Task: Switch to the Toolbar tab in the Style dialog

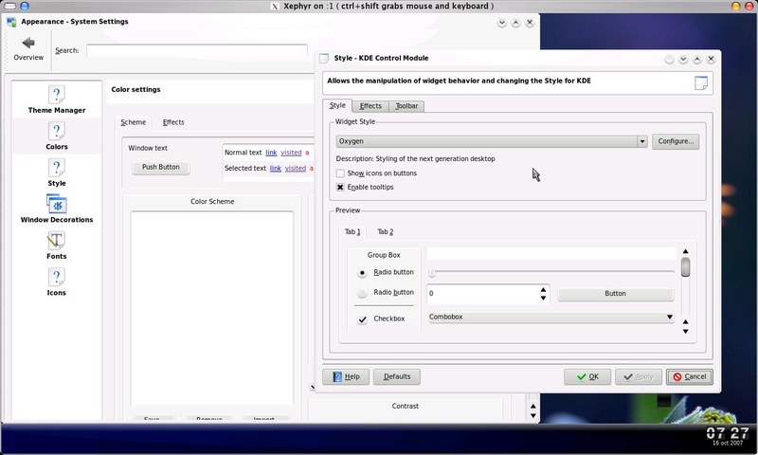Action: (406, 106)
